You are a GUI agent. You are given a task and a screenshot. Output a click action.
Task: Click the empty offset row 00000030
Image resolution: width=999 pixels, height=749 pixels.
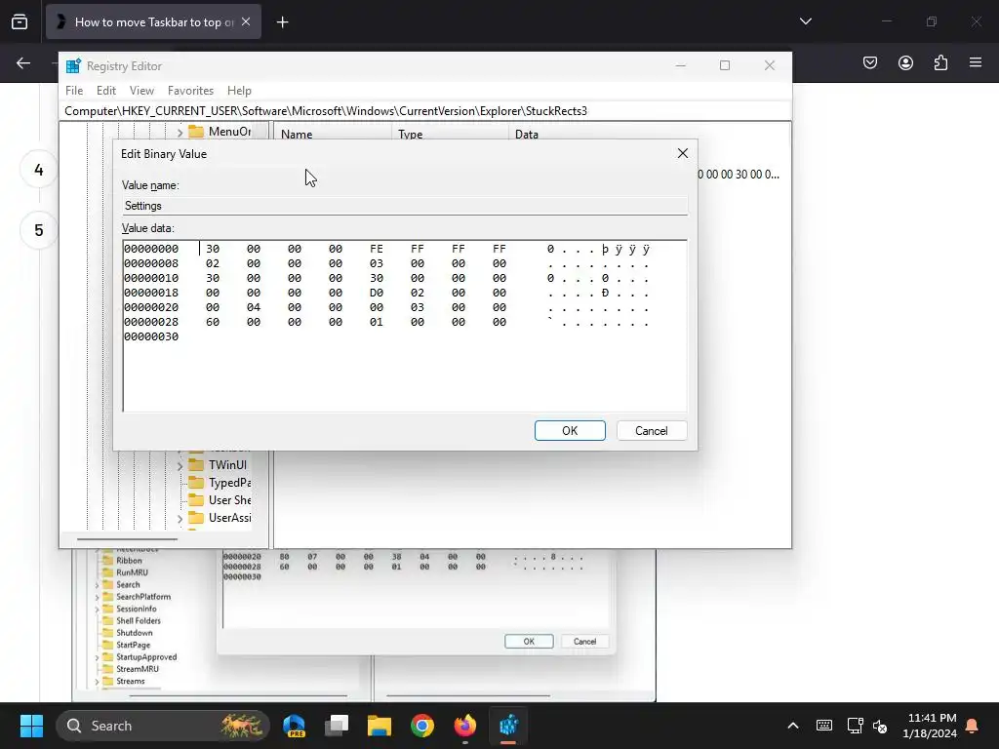tap(151, 336)
